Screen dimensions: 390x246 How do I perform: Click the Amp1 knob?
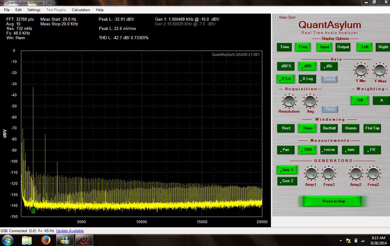311,173
